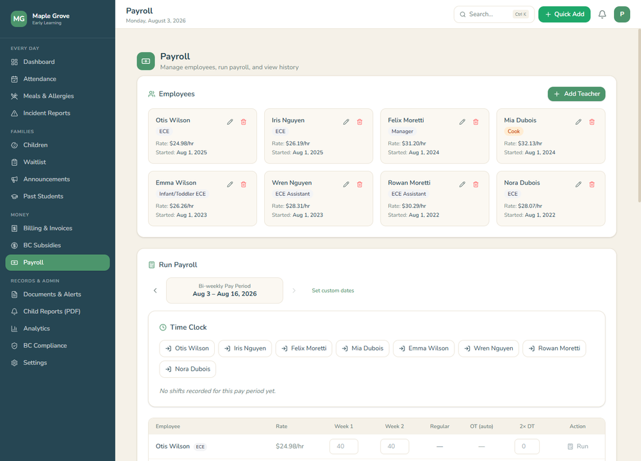
Task: Open BC Compliance page
Action: (58, 346)
